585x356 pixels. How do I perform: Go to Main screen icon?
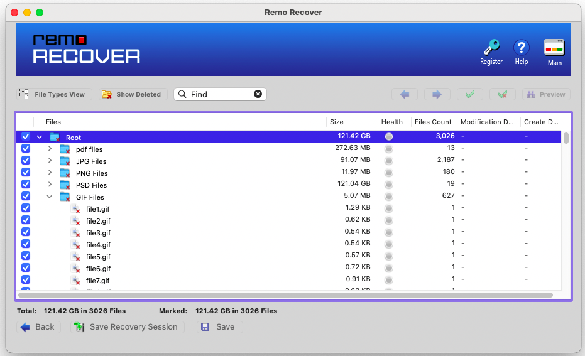pos(554,48)
